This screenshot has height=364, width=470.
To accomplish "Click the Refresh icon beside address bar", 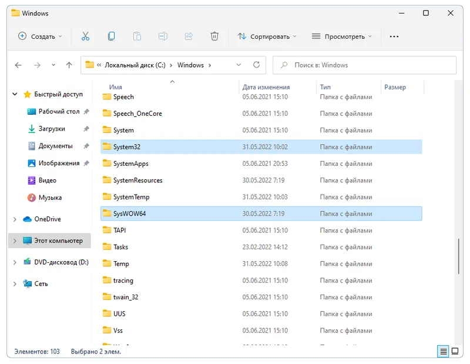I will tap(256, 65).
